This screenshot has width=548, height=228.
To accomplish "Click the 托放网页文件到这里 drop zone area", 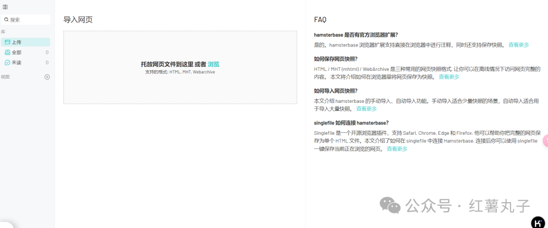I will (x=180, y=67).
